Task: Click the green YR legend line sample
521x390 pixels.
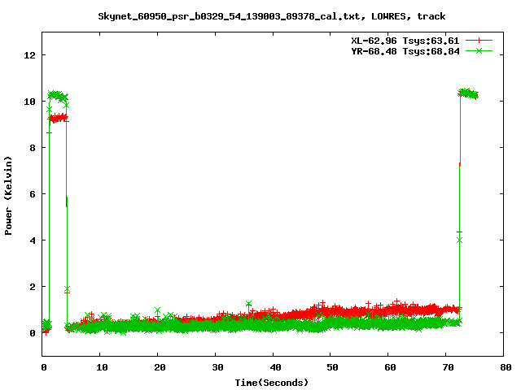Action: 479,50
